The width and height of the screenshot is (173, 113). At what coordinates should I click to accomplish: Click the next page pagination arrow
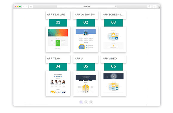point(91,102)
